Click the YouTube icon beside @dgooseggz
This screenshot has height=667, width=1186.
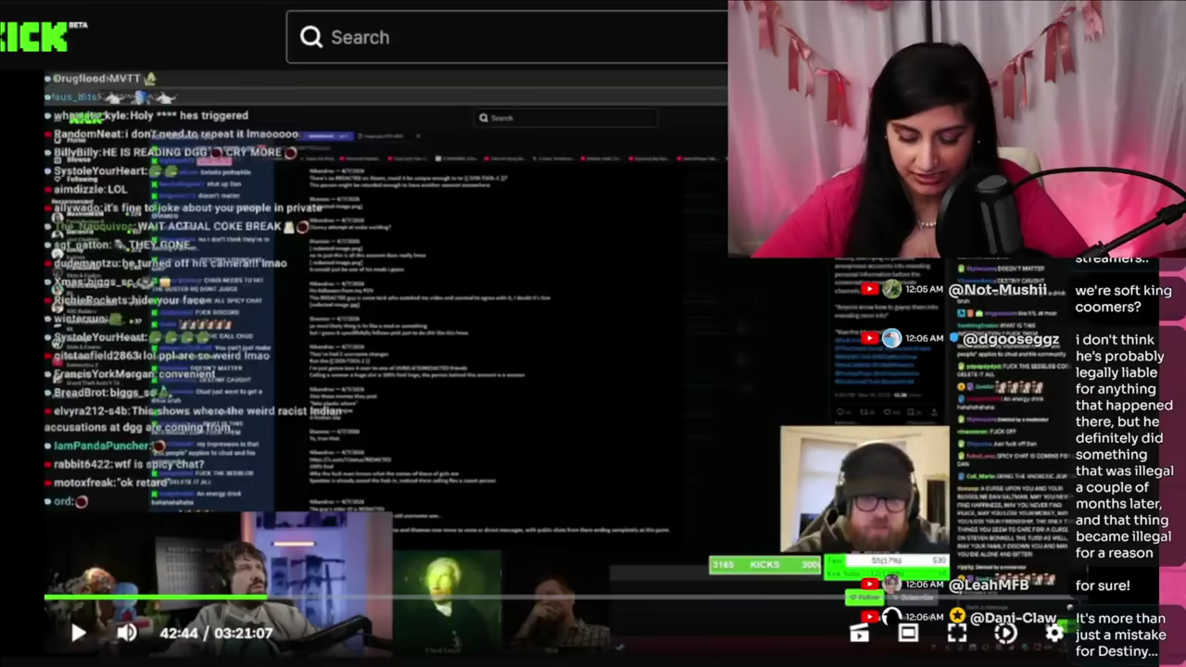click(x=869, y=339)
